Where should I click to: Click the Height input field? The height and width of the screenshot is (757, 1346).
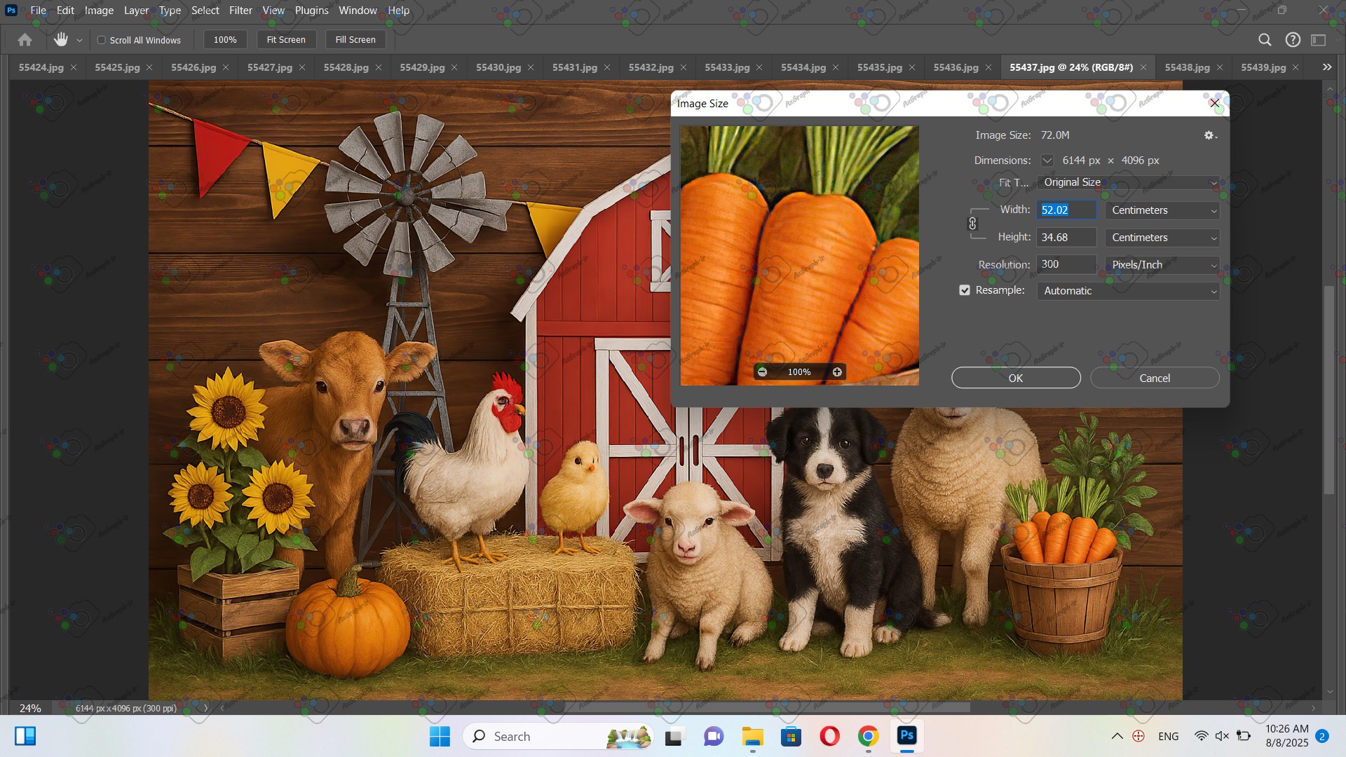[x=1066, y=238]
